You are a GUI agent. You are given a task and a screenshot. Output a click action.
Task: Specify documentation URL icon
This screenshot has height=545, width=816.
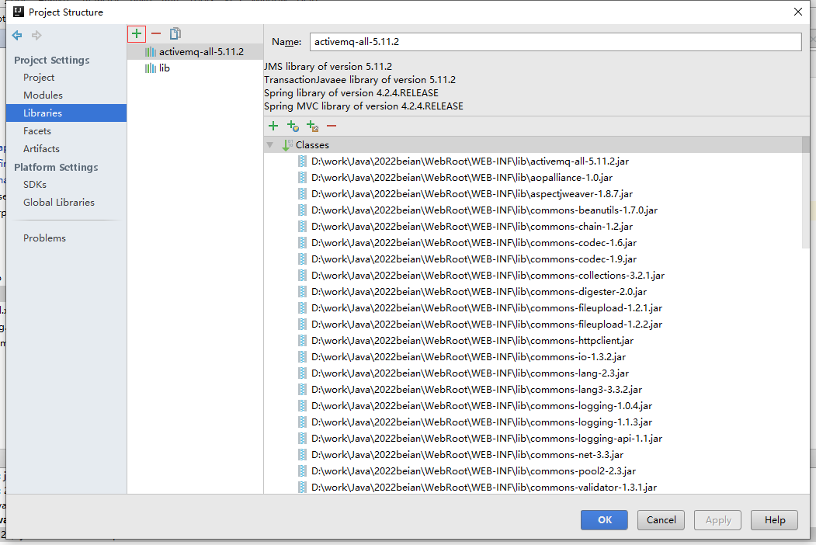coord(293,126)
